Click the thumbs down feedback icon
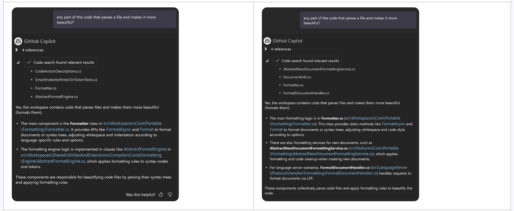The image size is (514, 211). click(170, 194)
